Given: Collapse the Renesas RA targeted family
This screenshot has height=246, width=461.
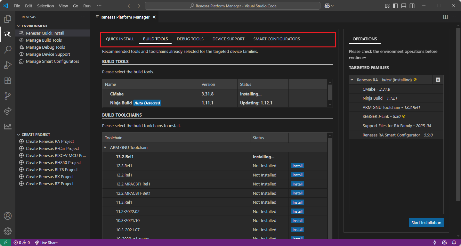Looking at the screenshot, I should pyautogui.click(x=352, y=80).
